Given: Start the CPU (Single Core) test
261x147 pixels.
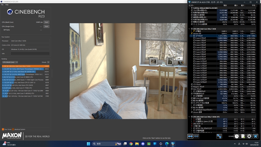Looking at the screenshot, I should pyautogui.click(x=46, y=26).
